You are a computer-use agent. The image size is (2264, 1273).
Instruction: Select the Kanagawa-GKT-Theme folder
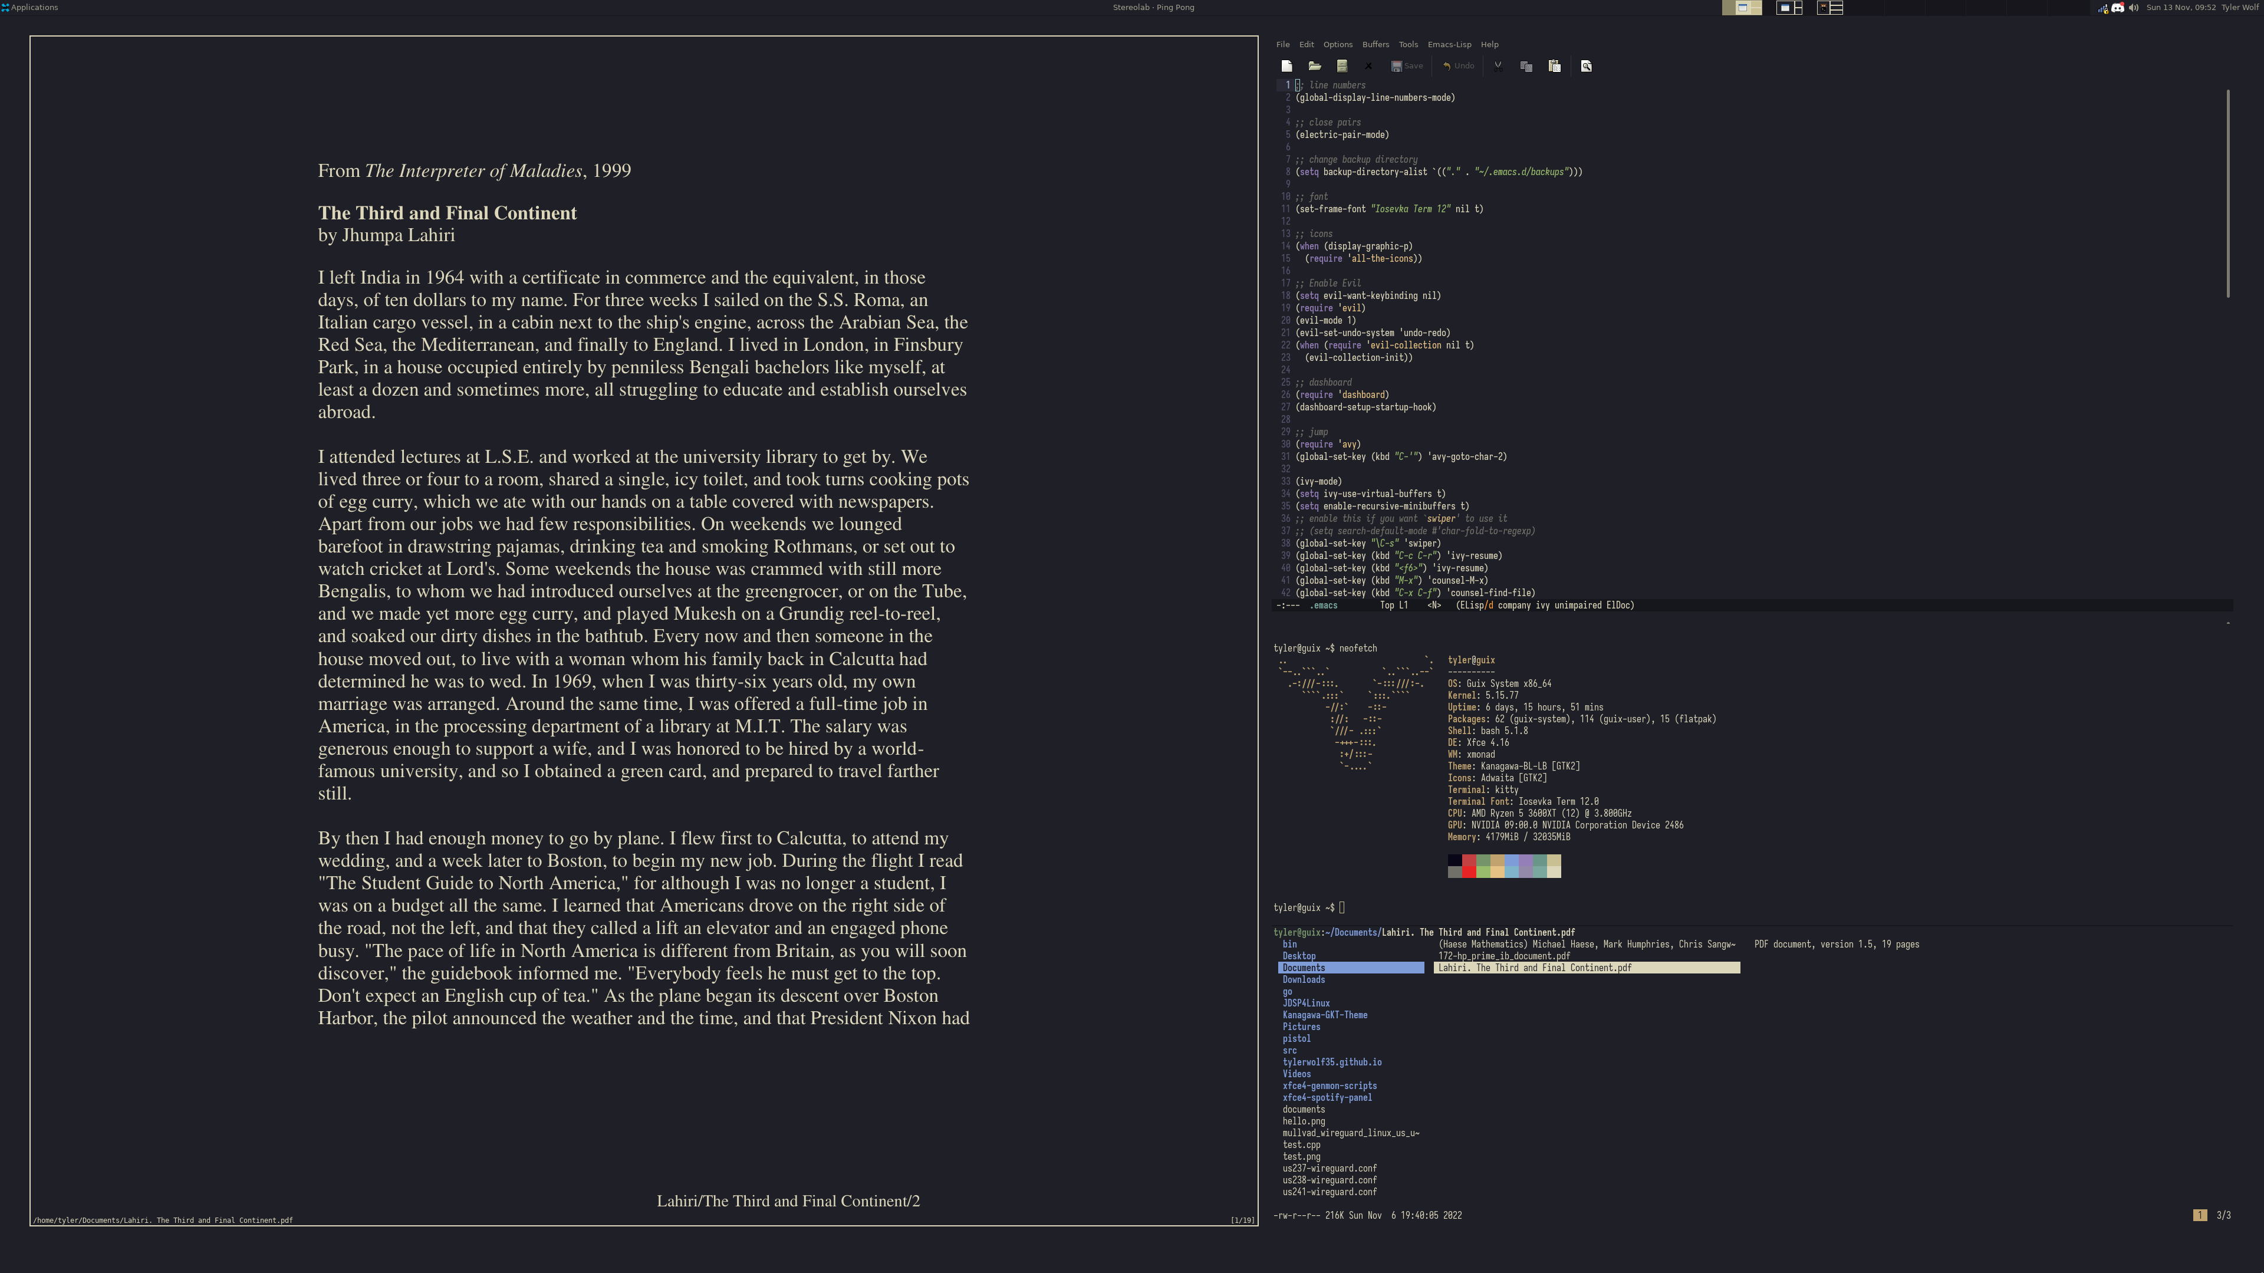[x=1324, y=1015]
